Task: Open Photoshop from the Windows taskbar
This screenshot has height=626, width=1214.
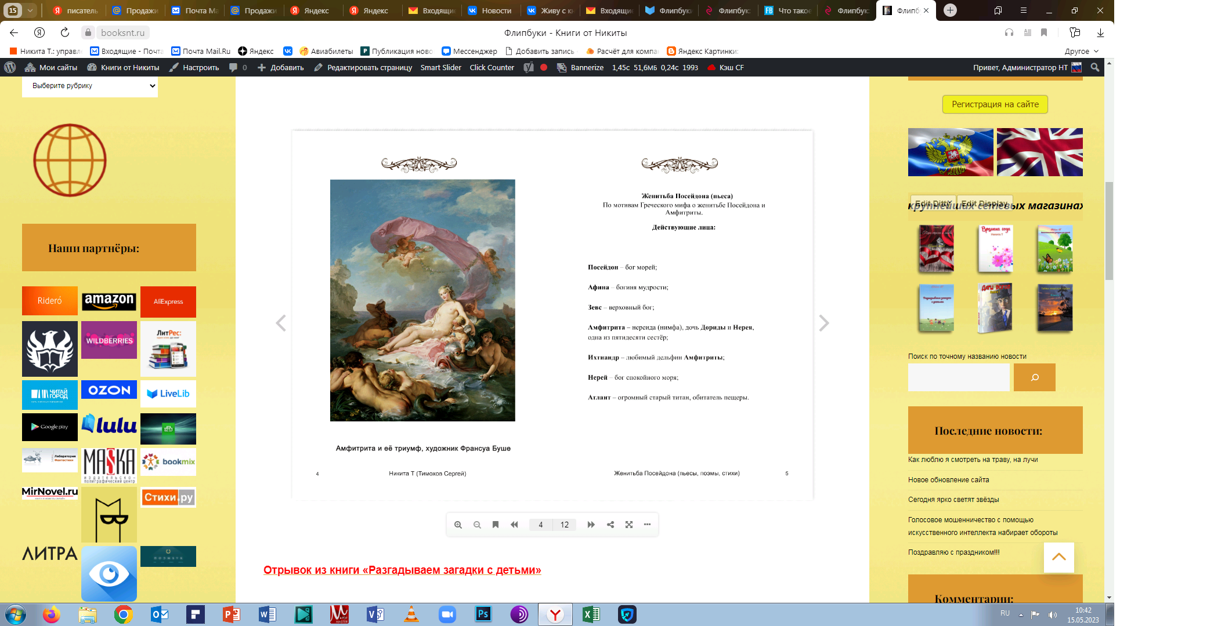Action: click(483, 614)
